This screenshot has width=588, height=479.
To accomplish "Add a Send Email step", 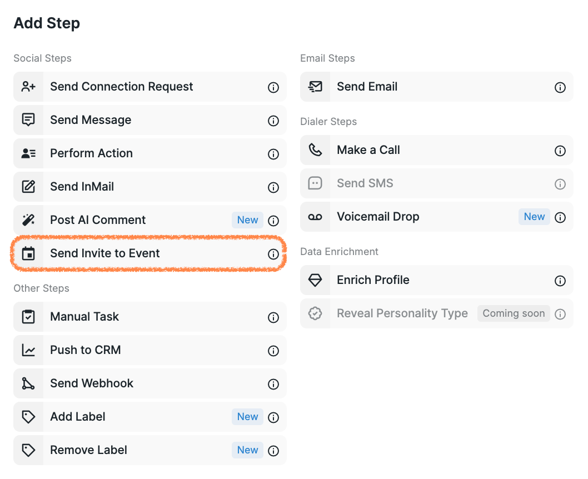I will coord(367,87).
